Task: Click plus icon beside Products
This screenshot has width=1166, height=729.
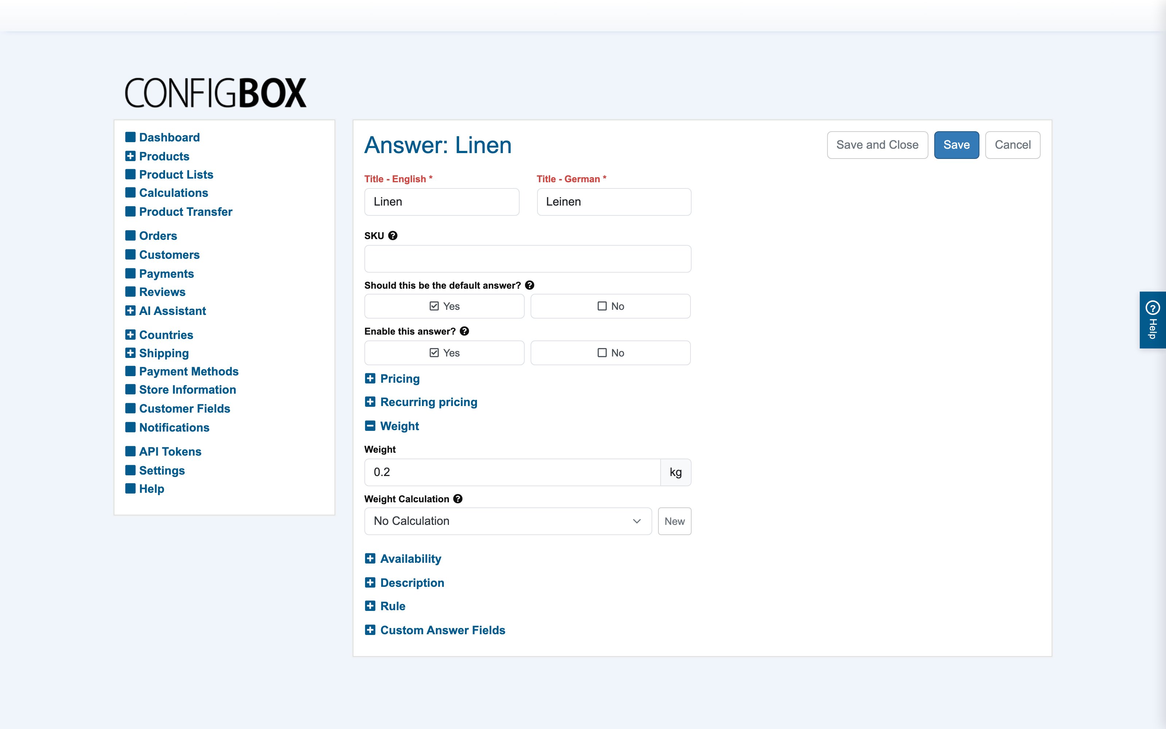Action: coord(130,156)
